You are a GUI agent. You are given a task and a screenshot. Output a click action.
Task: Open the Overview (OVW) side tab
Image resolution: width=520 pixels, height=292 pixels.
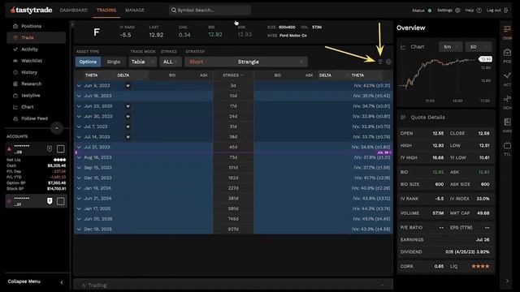(507, 32)
